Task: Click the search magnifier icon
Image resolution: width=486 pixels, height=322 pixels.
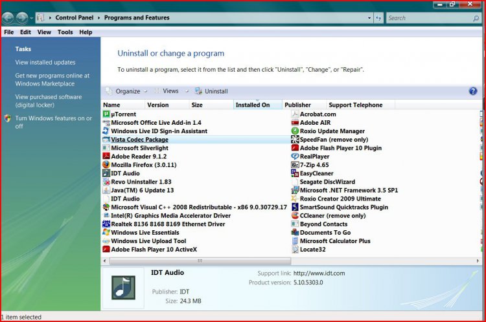Action: [476, 18]
